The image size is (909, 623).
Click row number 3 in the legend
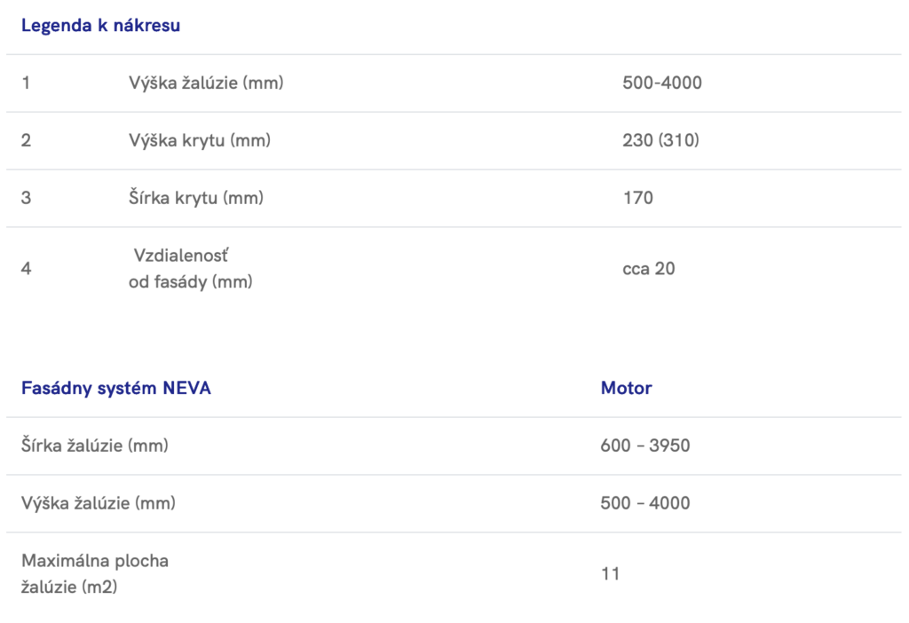26,198
